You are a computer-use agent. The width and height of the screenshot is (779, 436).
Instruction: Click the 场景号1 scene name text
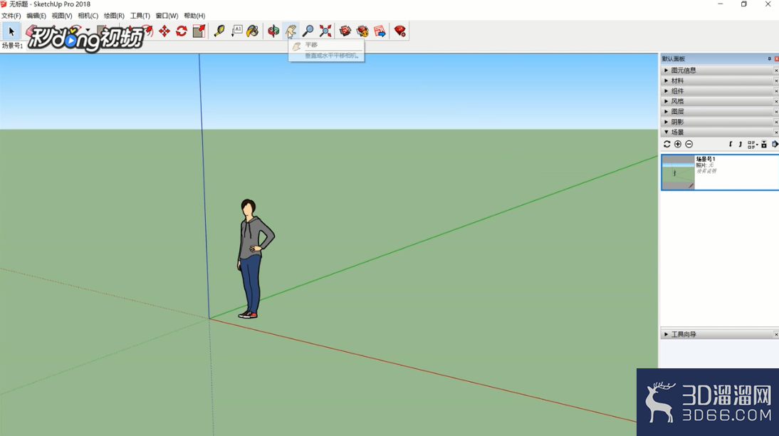tap(706, 159)
